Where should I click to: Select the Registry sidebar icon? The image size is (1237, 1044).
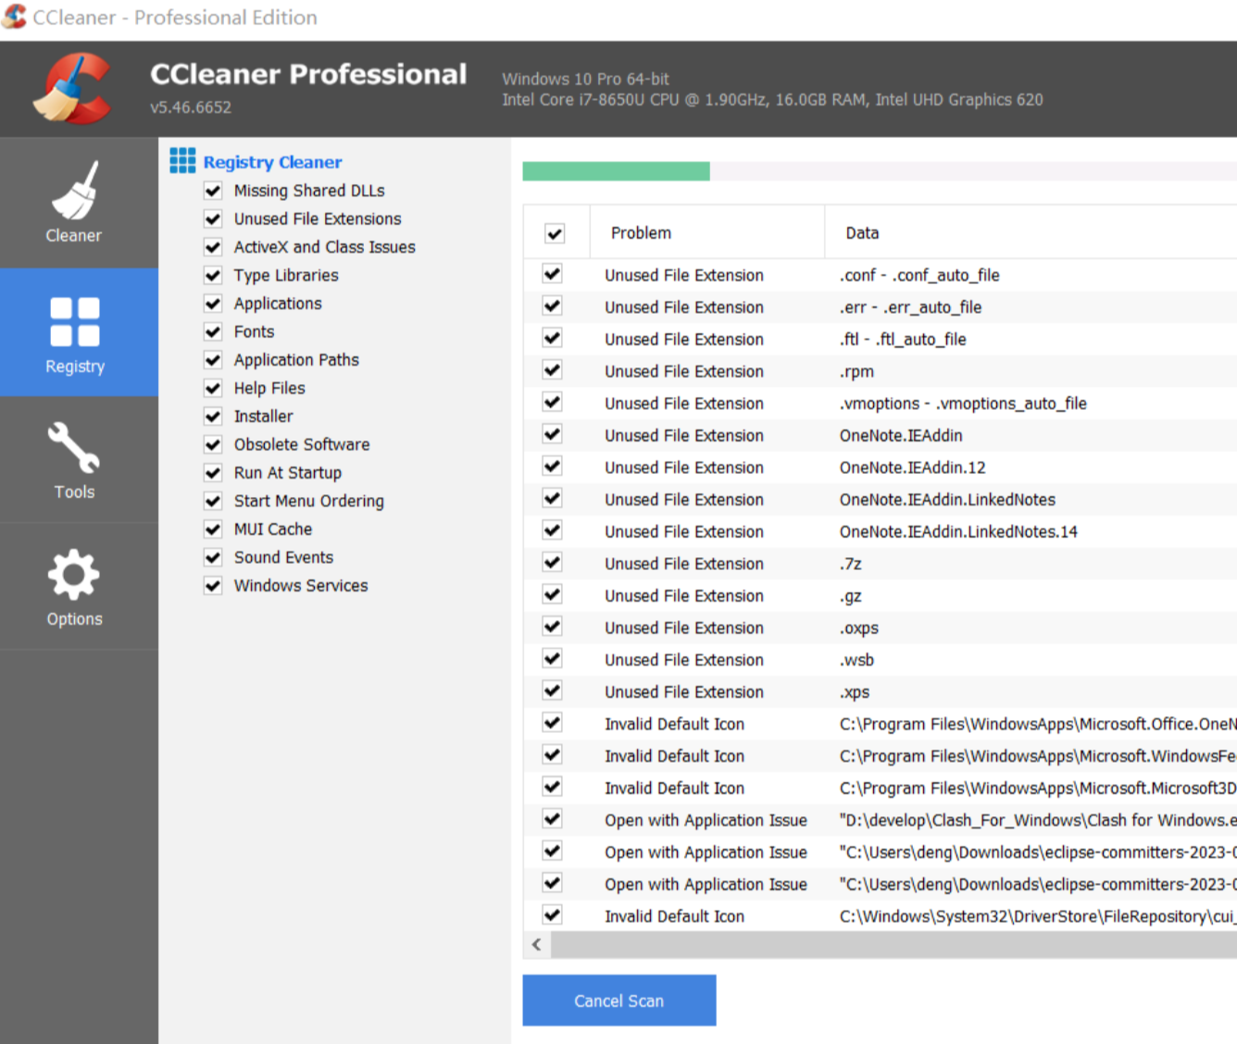pyautogui.click(x=75, y=321)
